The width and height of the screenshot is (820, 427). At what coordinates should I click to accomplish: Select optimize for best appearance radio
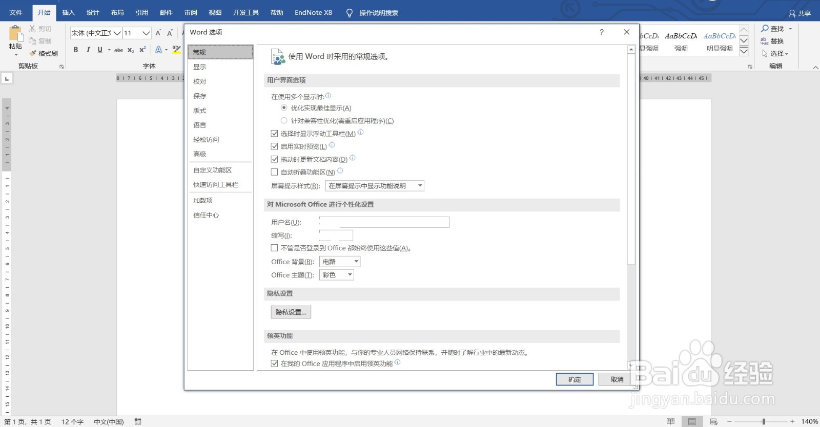tap(284, 108)
